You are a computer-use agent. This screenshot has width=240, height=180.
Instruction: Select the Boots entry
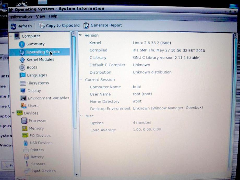(x=32, y=67)
